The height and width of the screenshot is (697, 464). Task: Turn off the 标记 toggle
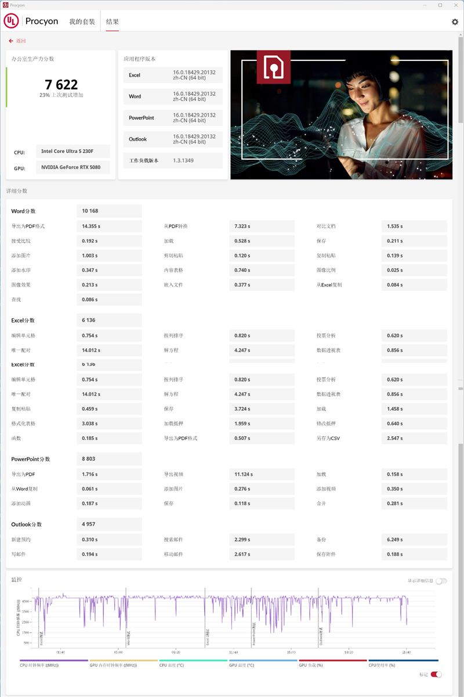[x=436, y=674]
